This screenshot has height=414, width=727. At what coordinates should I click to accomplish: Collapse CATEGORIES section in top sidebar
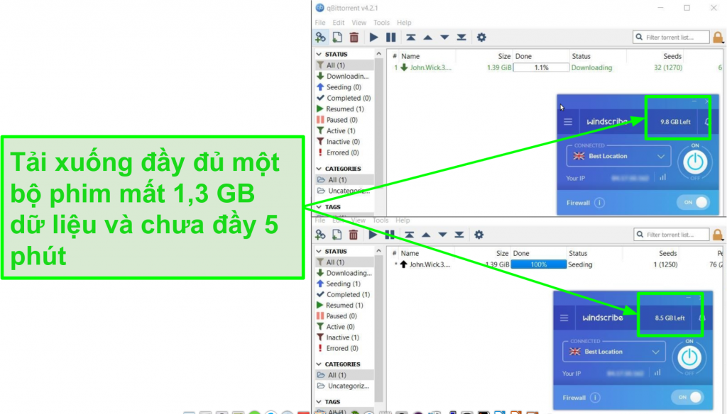pos(319,169)
